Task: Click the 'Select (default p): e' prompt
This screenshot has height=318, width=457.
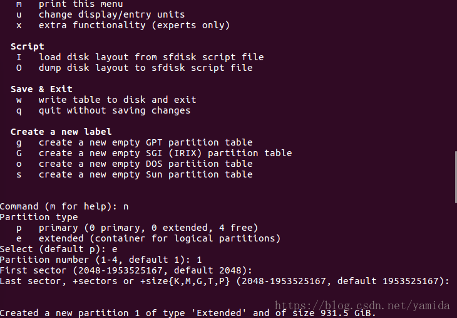Action: point(59,249)
